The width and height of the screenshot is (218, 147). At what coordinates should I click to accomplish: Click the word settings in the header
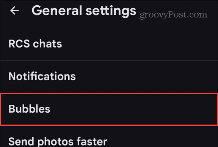[111, 11]
